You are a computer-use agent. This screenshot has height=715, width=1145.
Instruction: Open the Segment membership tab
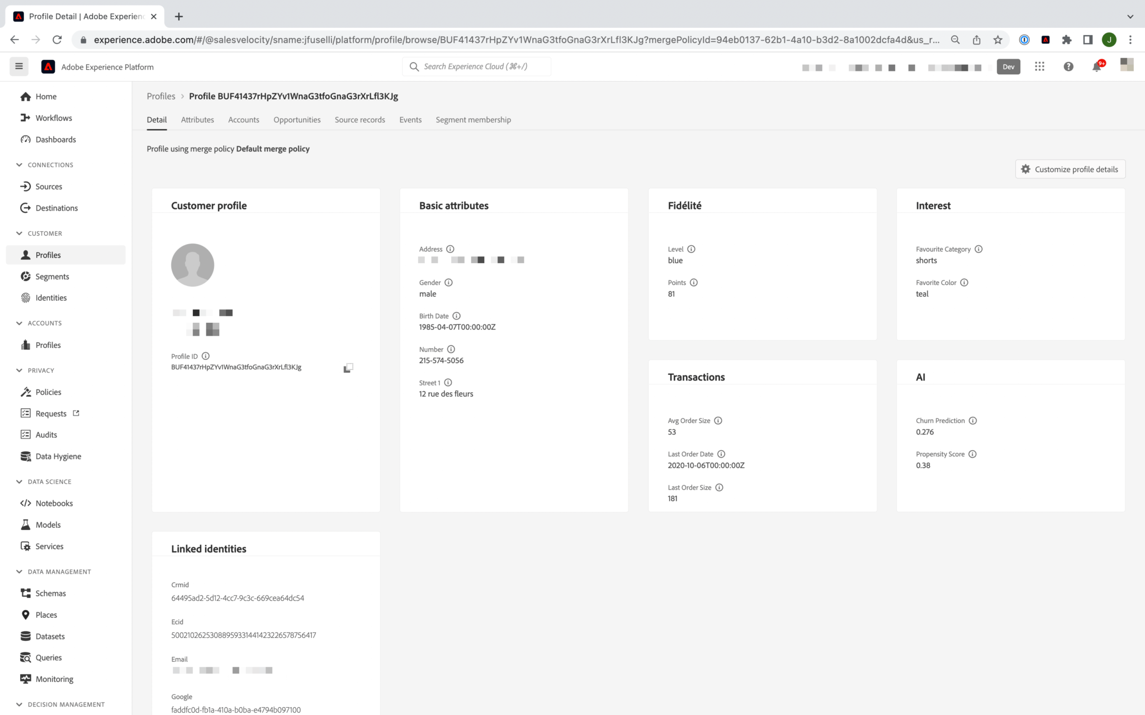(473, 120)
